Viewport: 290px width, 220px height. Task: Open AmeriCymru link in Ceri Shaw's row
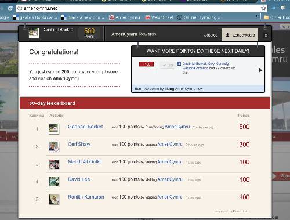pyautogui.click(x=170, y=145)
